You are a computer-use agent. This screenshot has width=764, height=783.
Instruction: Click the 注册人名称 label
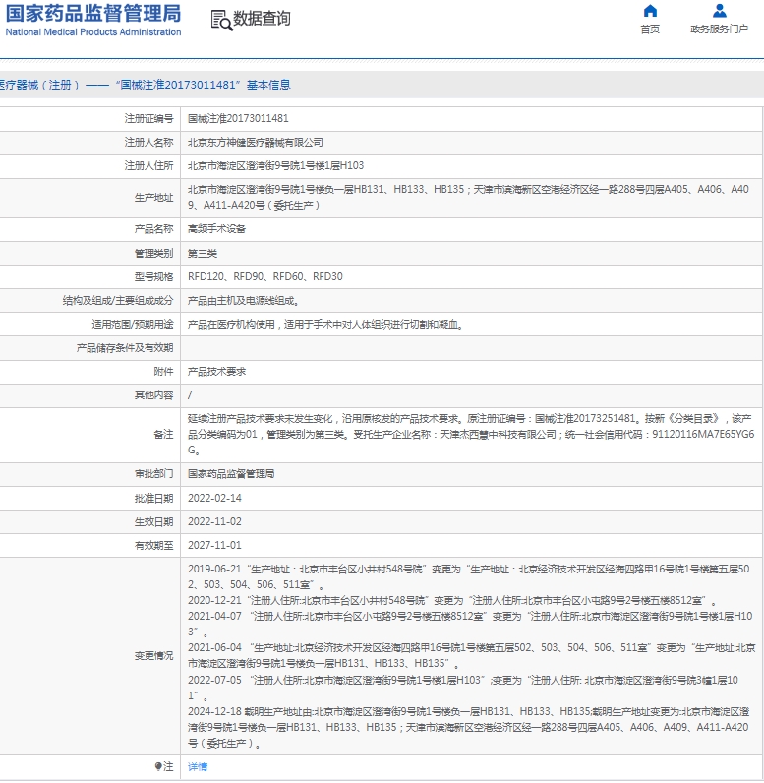click(148, 143)
